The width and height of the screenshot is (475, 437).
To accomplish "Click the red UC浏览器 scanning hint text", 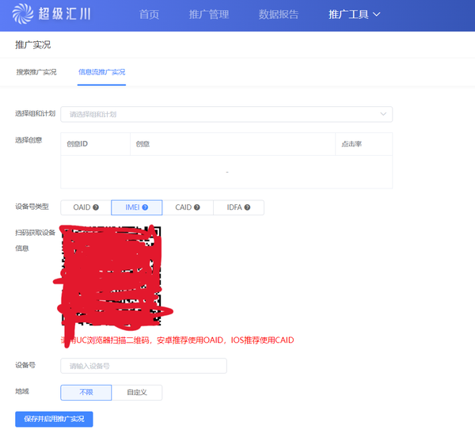I will point(177,340).
